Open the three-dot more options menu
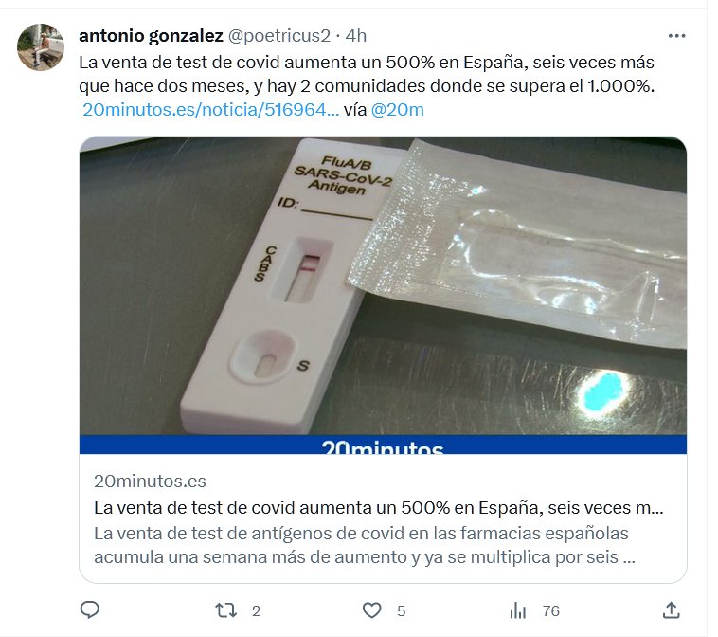Viewport: 718px width, 637px height. coord(676,36)
